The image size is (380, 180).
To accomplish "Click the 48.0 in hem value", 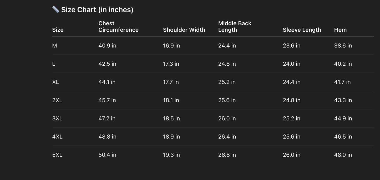I will tap(343, 155).
